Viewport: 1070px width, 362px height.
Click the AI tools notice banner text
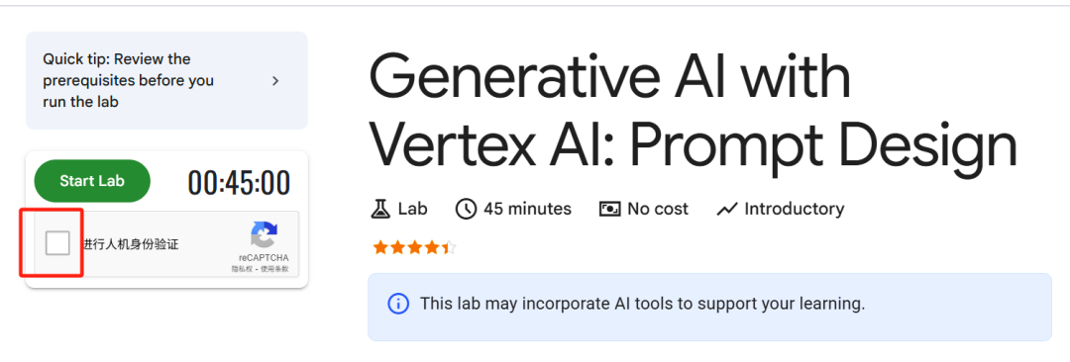pyautogui.click(x=642, y=304)
